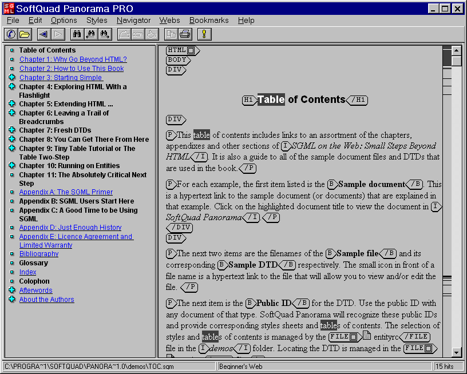Click the SGML application icon in title bar
The height and width of the screenshot is (374, 467).
[x=9, y=9]
